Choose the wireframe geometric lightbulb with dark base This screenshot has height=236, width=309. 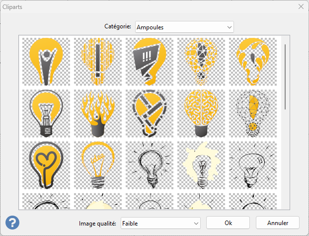point(46,114)
